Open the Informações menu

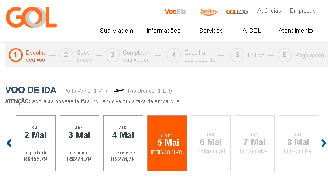click(163, 31)
